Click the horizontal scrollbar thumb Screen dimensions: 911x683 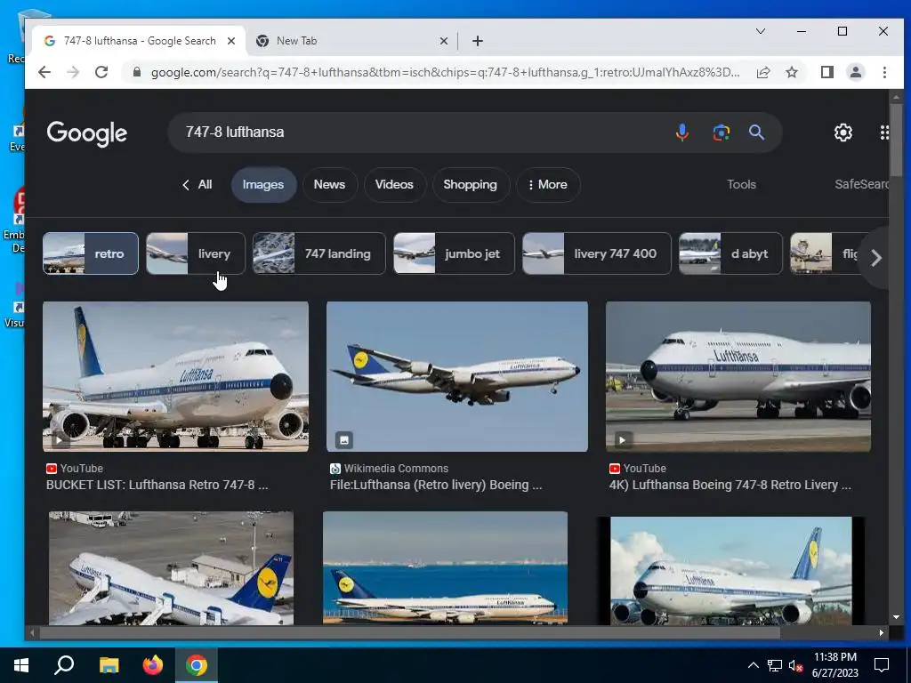coord(409,633)
